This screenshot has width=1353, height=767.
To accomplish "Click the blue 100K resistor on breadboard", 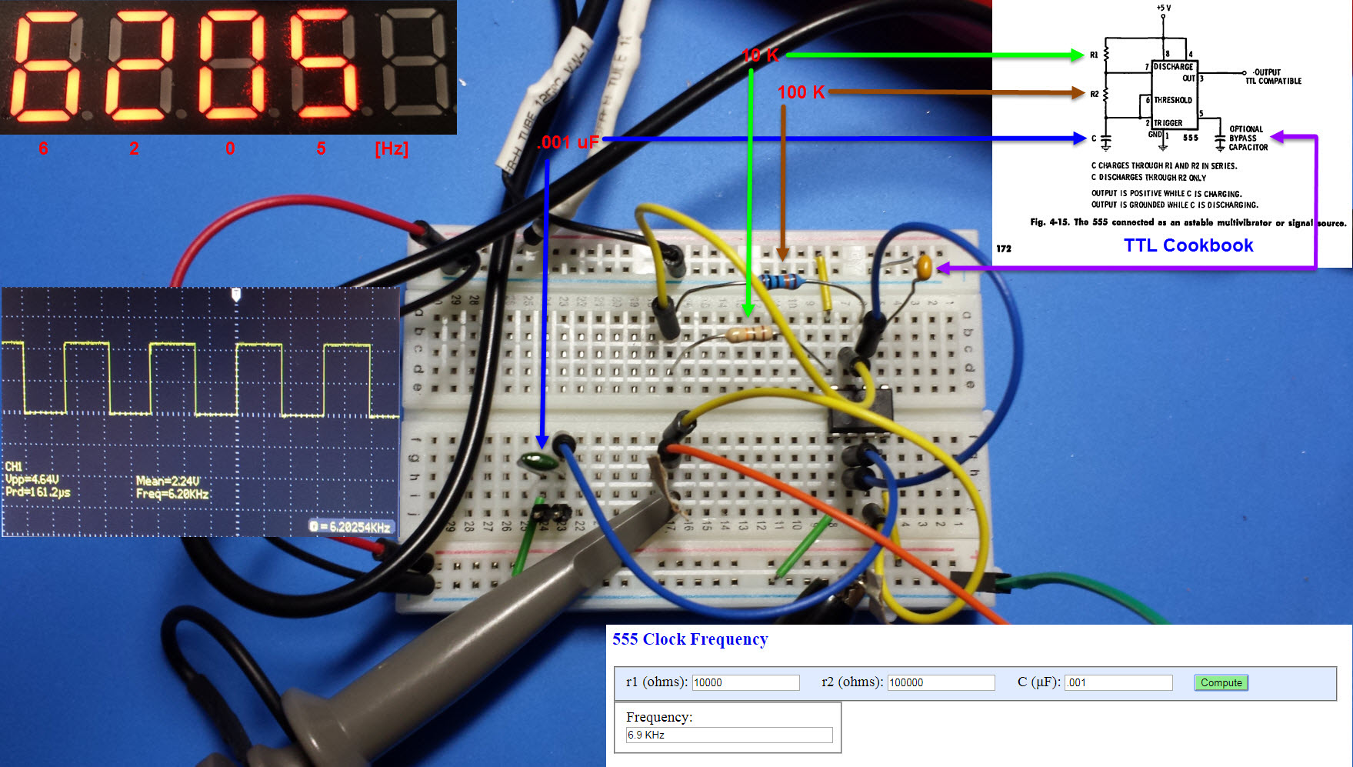I will (782, 281).
